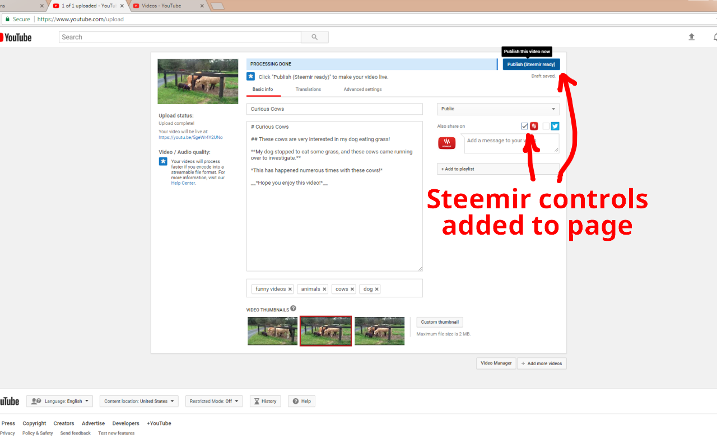717x448 pixels.
Task: Open Content location: United States dropdown
Action: pyautogui.click(x=139, y=401)
